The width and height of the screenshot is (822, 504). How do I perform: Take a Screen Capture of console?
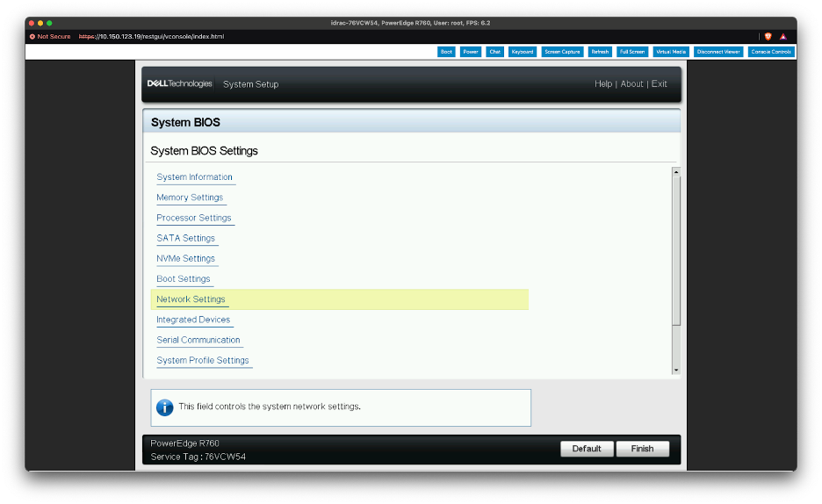(x=562, y=52)
